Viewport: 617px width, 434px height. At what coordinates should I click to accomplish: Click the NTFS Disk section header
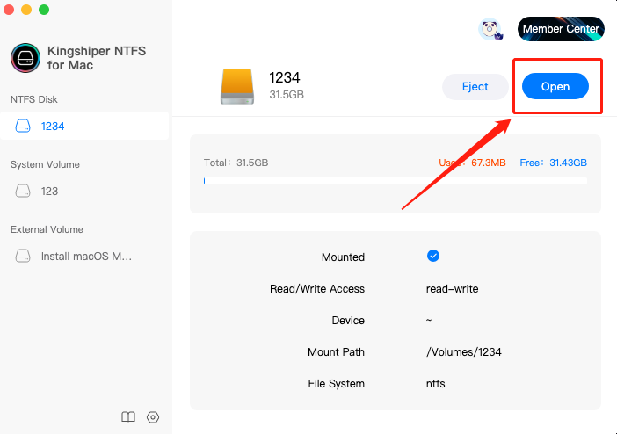coord(34,99)
